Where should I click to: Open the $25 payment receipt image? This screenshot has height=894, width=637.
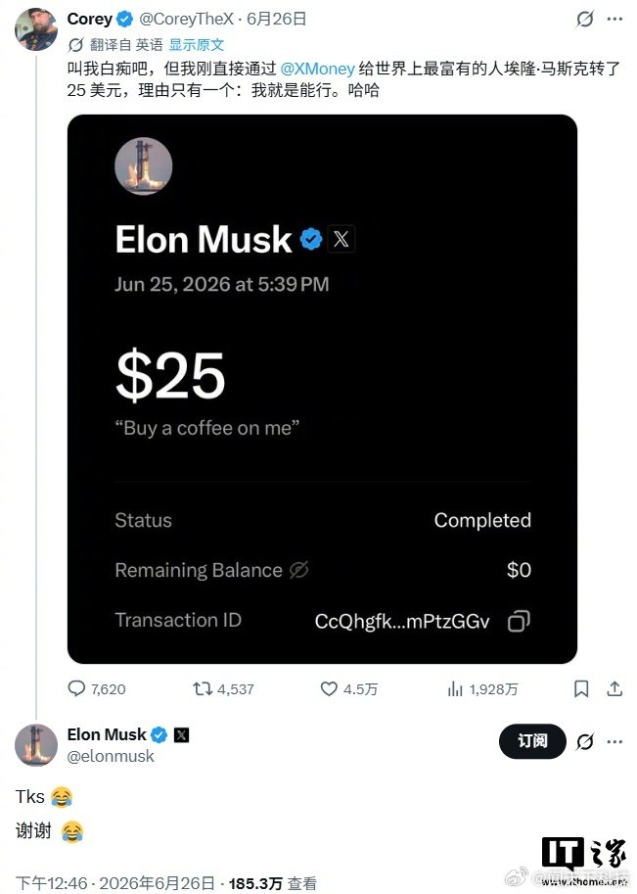click(x=322, y=390)
